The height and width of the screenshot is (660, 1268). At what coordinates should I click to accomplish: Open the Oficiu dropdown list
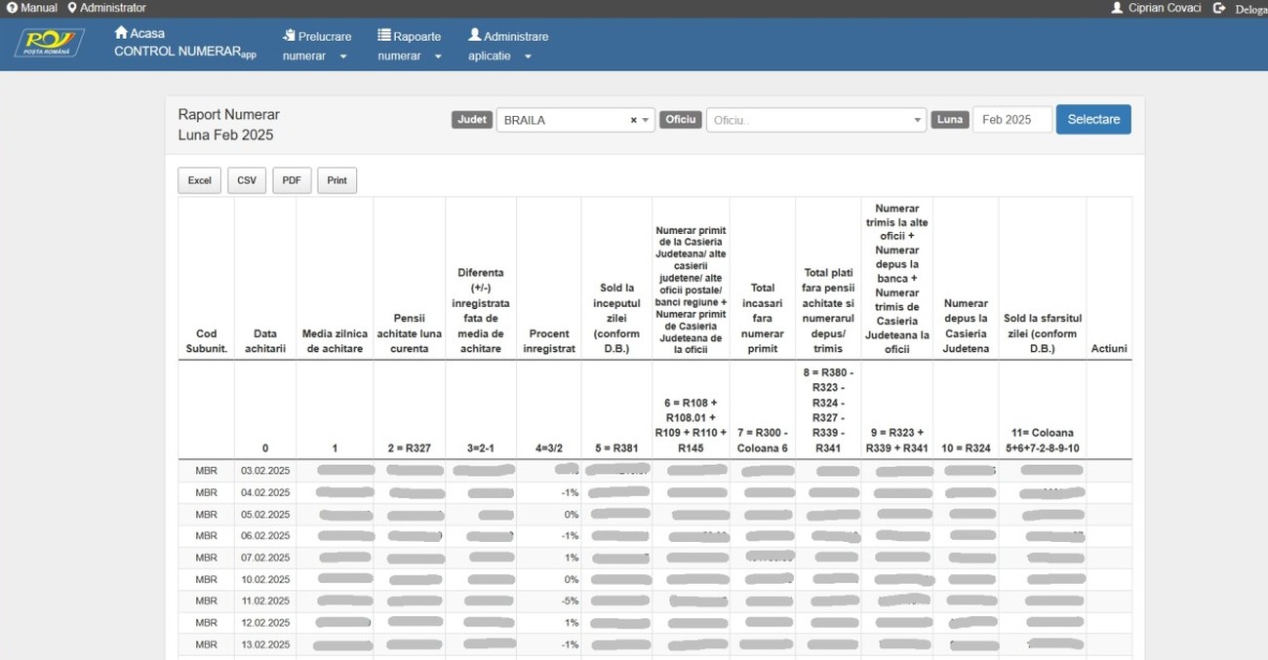pos(814,120)
